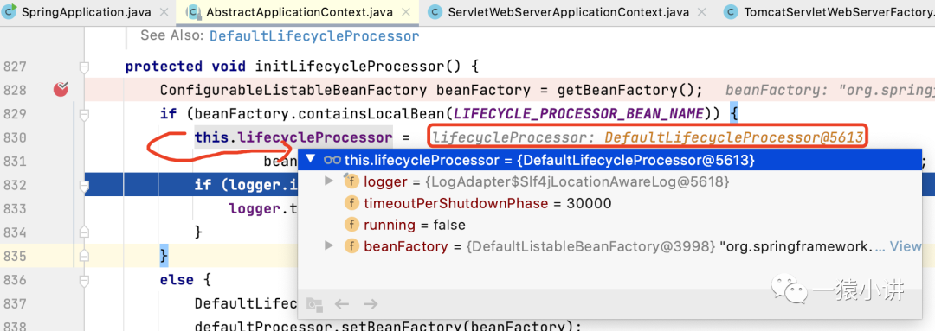The image size is (935, 331).
Task: Open the ServletWebServerApplicationContext.java tab
Action: coord(559,12)
